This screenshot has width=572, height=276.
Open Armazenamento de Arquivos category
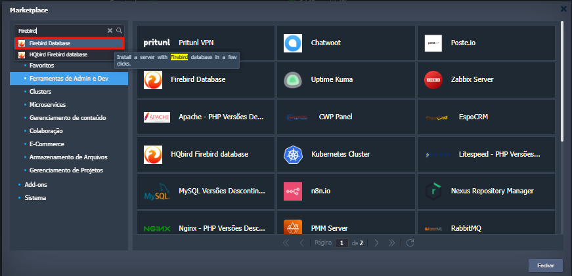pyautogui.click(x=68, y=157)
